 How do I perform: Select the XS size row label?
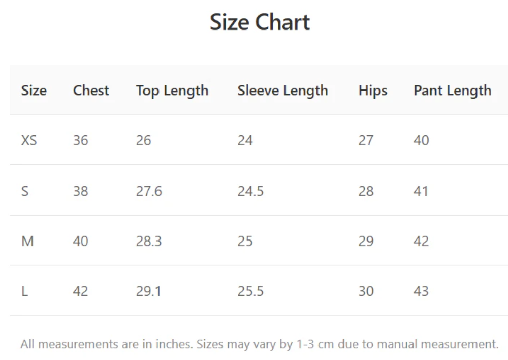click(x=29, y=140)
